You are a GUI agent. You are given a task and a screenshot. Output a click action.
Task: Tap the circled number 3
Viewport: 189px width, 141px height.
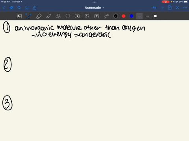(x=7, y=103)
